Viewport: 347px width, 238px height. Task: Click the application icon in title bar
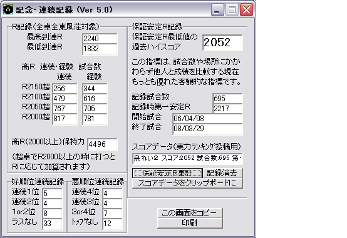8,9
